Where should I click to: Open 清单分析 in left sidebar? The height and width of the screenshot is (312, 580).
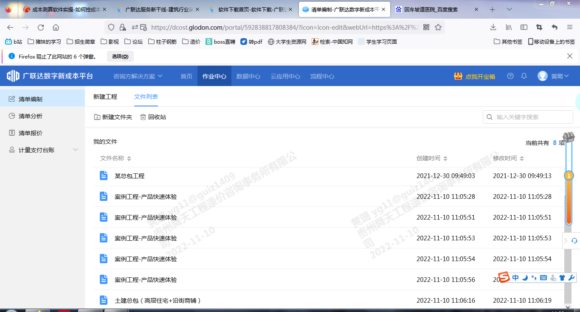[x=42, y=116]
